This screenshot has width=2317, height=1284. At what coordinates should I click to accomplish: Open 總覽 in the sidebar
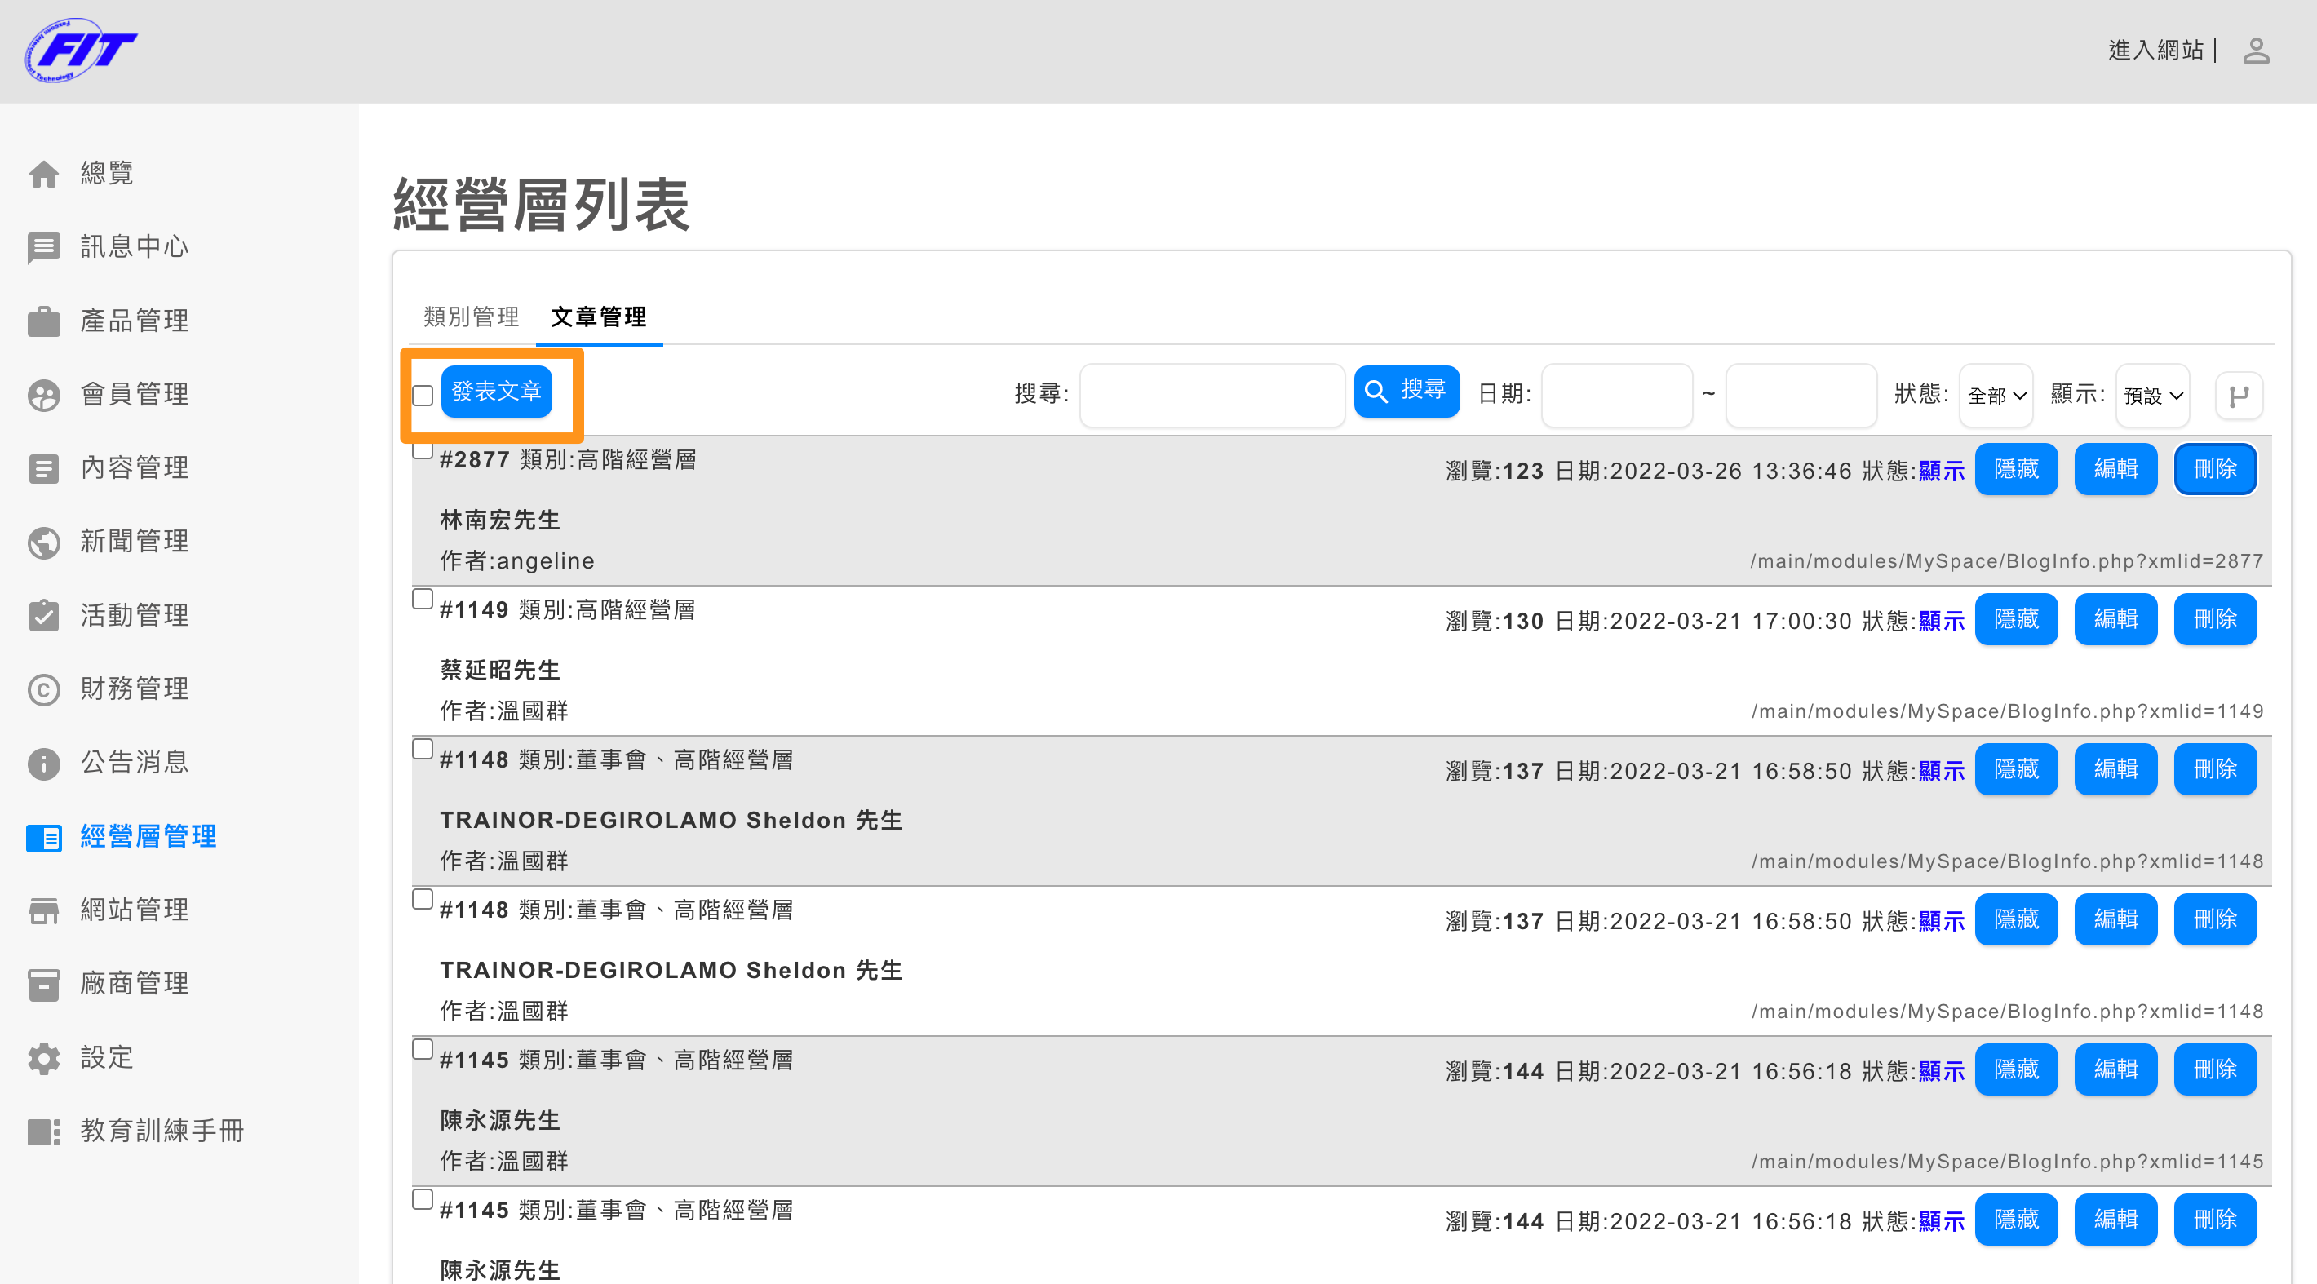click(x=107, y=173)
